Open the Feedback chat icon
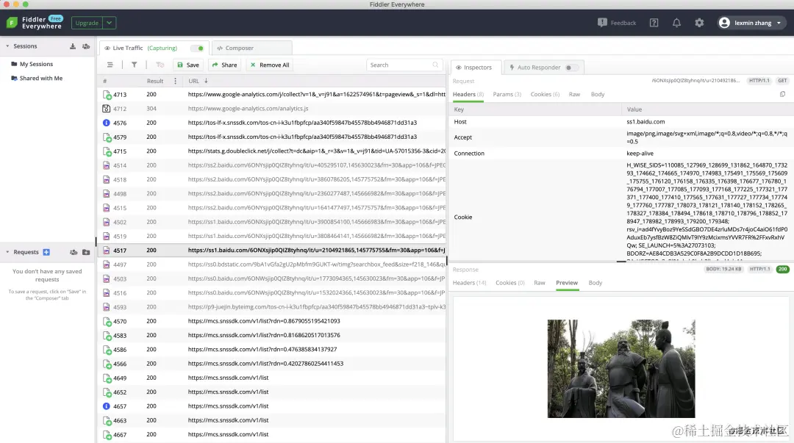This screenshot has width=794, height=443. pos(602,23)
